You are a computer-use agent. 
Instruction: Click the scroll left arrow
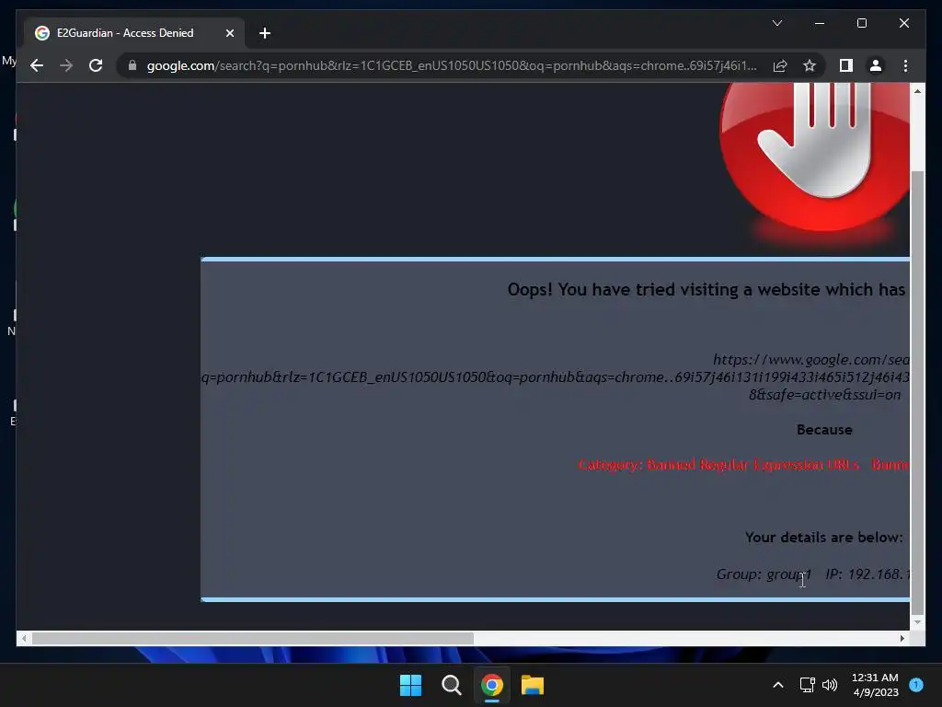pyautogui.click(x=23, y=639)
